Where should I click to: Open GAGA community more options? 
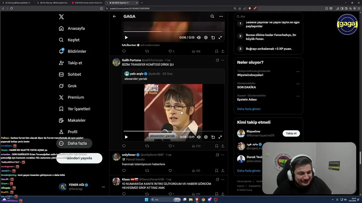pyautogui.click(x=221, y=16)
